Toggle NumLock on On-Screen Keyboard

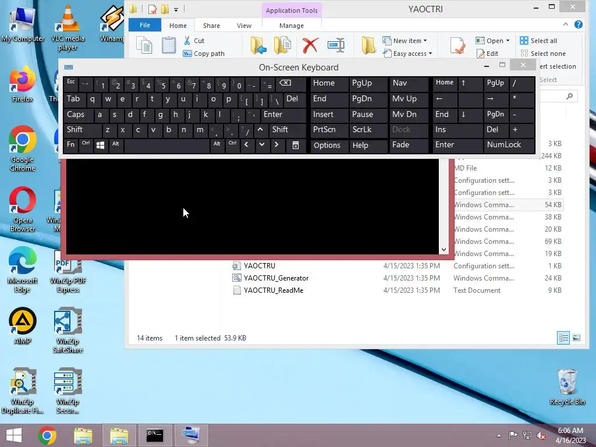[x=509, y=145]
